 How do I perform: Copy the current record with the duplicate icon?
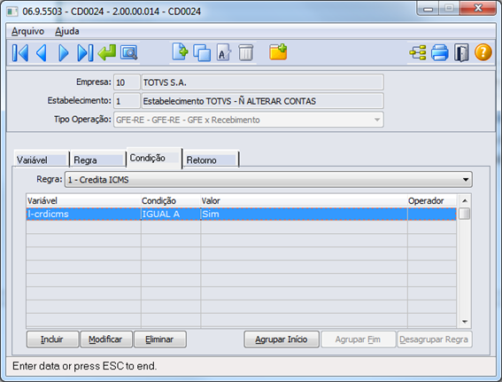click(x=202, y=52)
